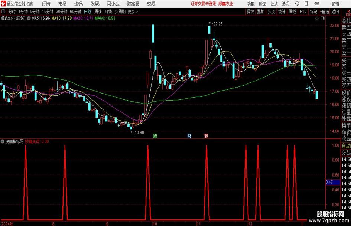The width and height of the screenshot is (351, 226).
Task: Open the 多周期 multi-period view
Action: pyautogui.click(x=120, y=12)
